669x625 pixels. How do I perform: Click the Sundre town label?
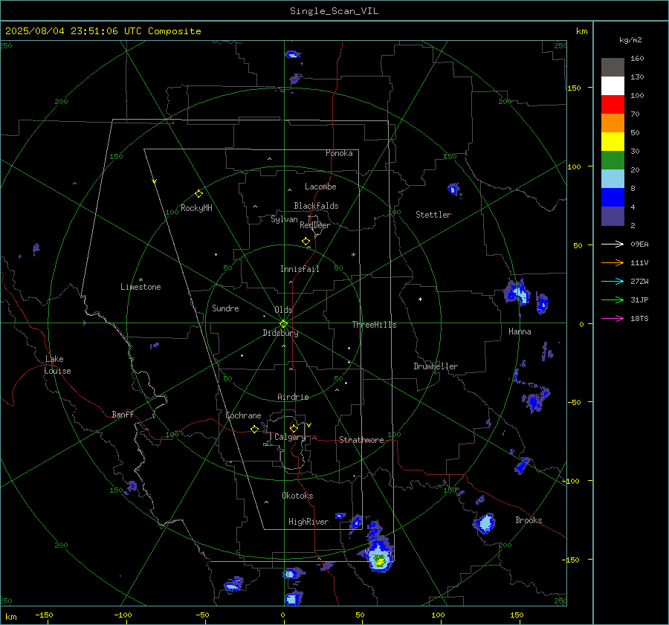tap(225, 308)
